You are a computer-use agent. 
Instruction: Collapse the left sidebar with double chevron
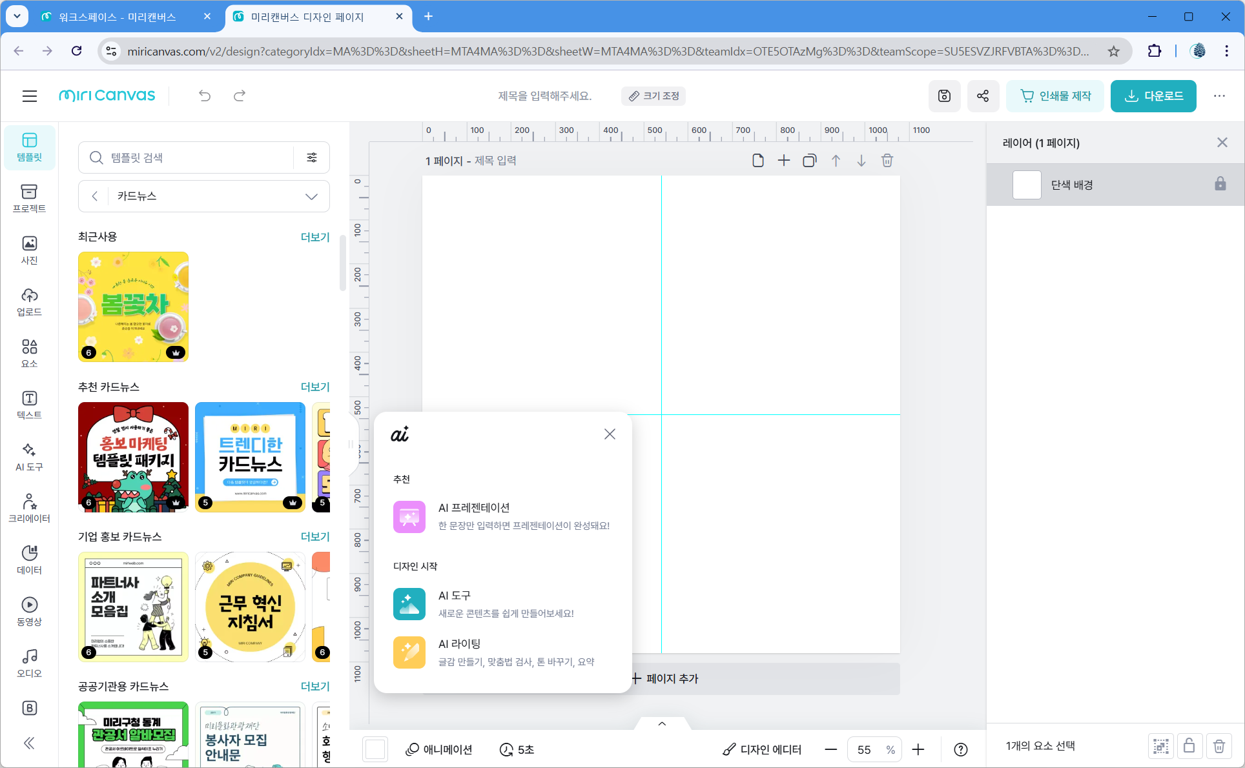click(x=29, y=743)
